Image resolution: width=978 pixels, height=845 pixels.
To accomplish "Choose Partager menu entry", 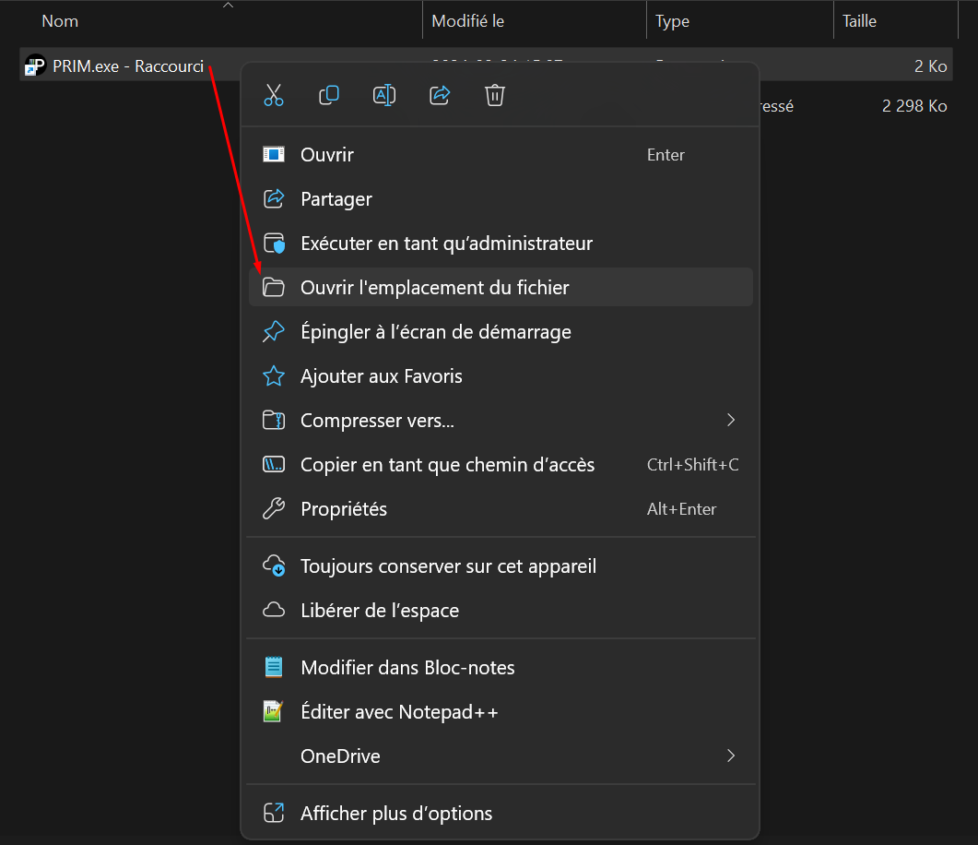I will (336, 199).
